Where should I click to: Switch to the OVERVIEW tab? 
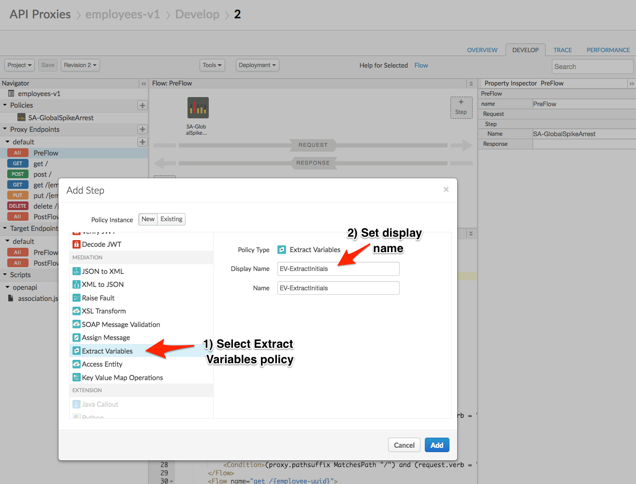click(x=482, y=50)
